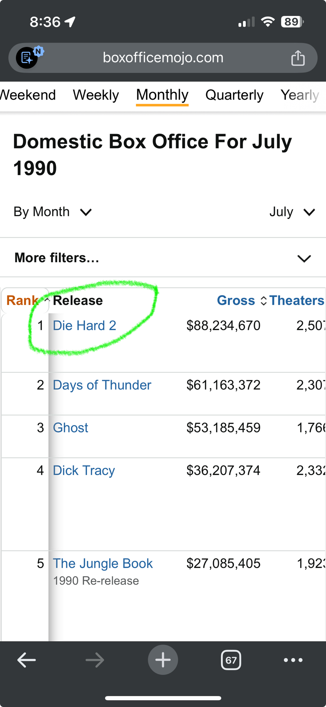Switch to the Weekly tab
Screen dimensions: 326x707
(x=96, y=95)
